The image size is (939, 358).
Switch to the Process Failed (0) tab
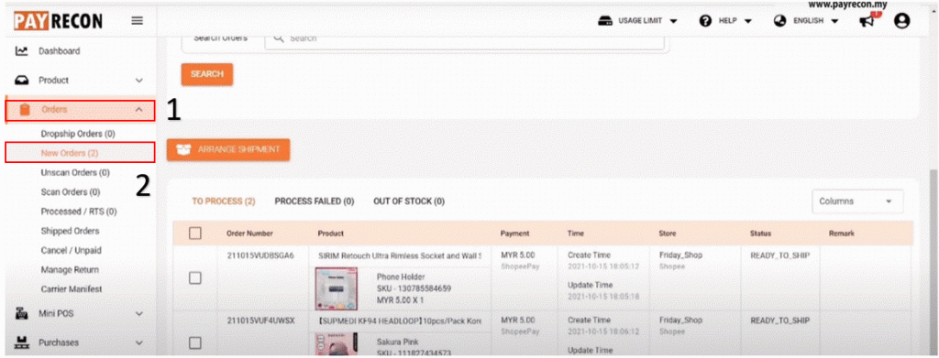[x=315, y=201]
